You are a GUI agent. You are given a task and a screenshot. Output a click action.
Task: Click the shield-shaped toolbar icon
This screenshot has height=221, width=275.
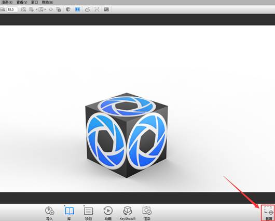point(68,9)
